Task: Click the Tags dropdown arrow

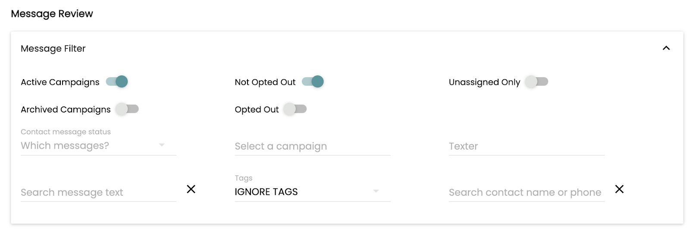Action: 376,191
